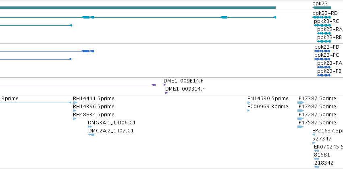Click the RH14411.5prime EST label
Viewport: 343px width, 169px height.
[x=94, y=99]
